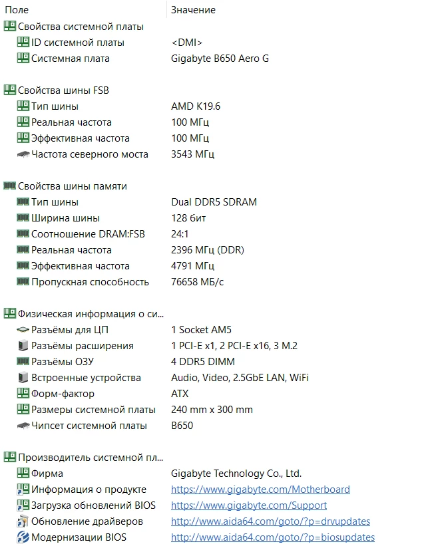This screenshot has width=440, height=560.
Task: Click the icon next to Обновление драйверов
Action: 23,521
